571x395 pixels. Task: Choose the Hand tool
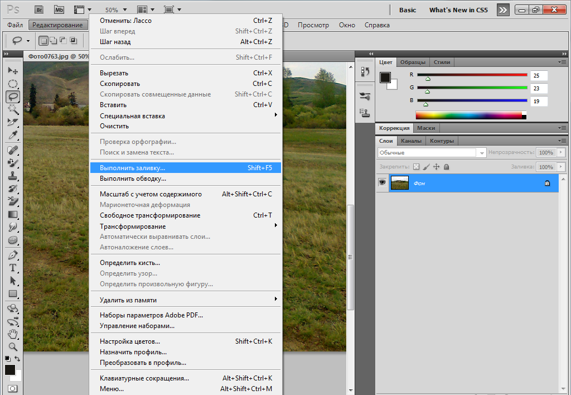(12, 334)
